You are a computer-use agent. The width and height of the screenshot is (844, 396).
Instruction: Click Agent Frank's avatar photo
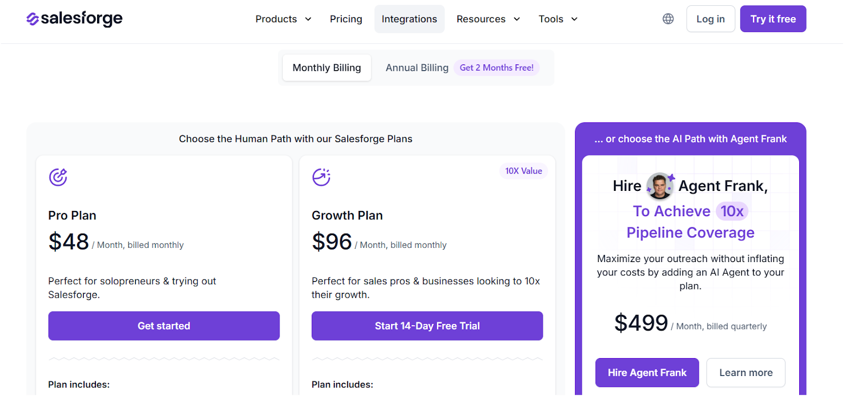point(659,186)
